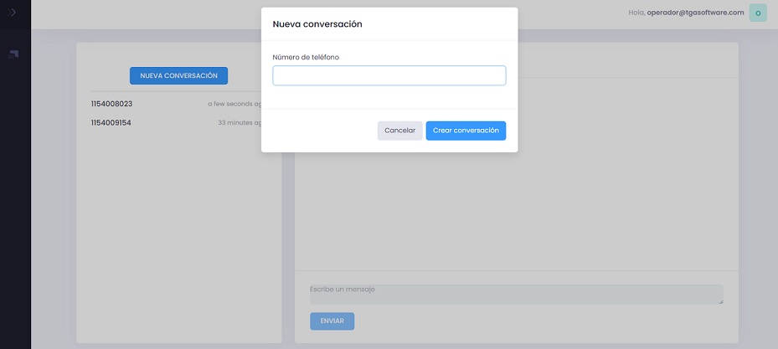This screenshot has width=778, height=349.
Task: Grab the message box resize handle
Action: [x=720, y=301]
